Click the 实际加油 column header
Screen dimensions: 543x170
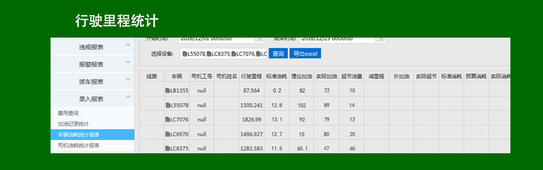coord(327,76)
